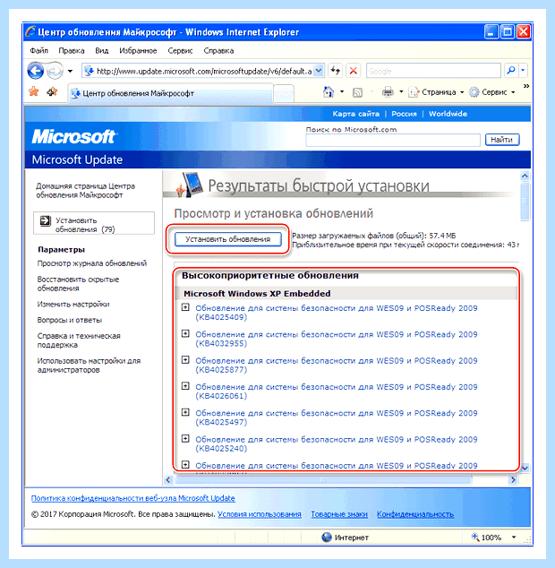Click the Worldwide link

pos(448,114)
